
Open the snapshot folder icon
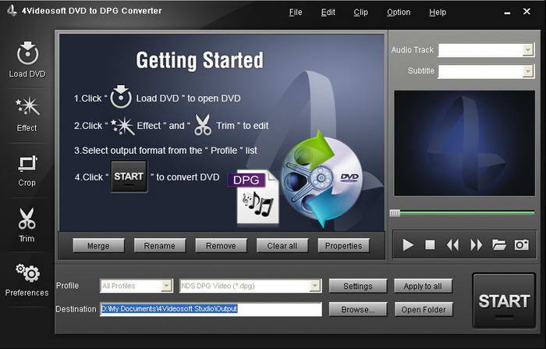(499, 244)
